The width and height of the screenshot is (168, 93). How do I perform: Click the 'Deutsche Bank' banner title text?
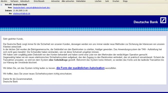click(146, 22)
